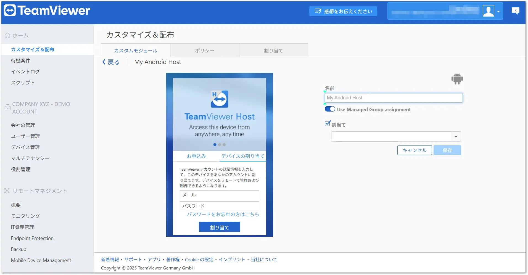
Task: Open 会社の管理 page
Action: pyautogui.click(x=23, y=125)
